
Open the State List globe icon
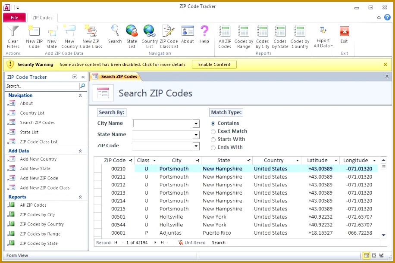click(x=132, y=31)
